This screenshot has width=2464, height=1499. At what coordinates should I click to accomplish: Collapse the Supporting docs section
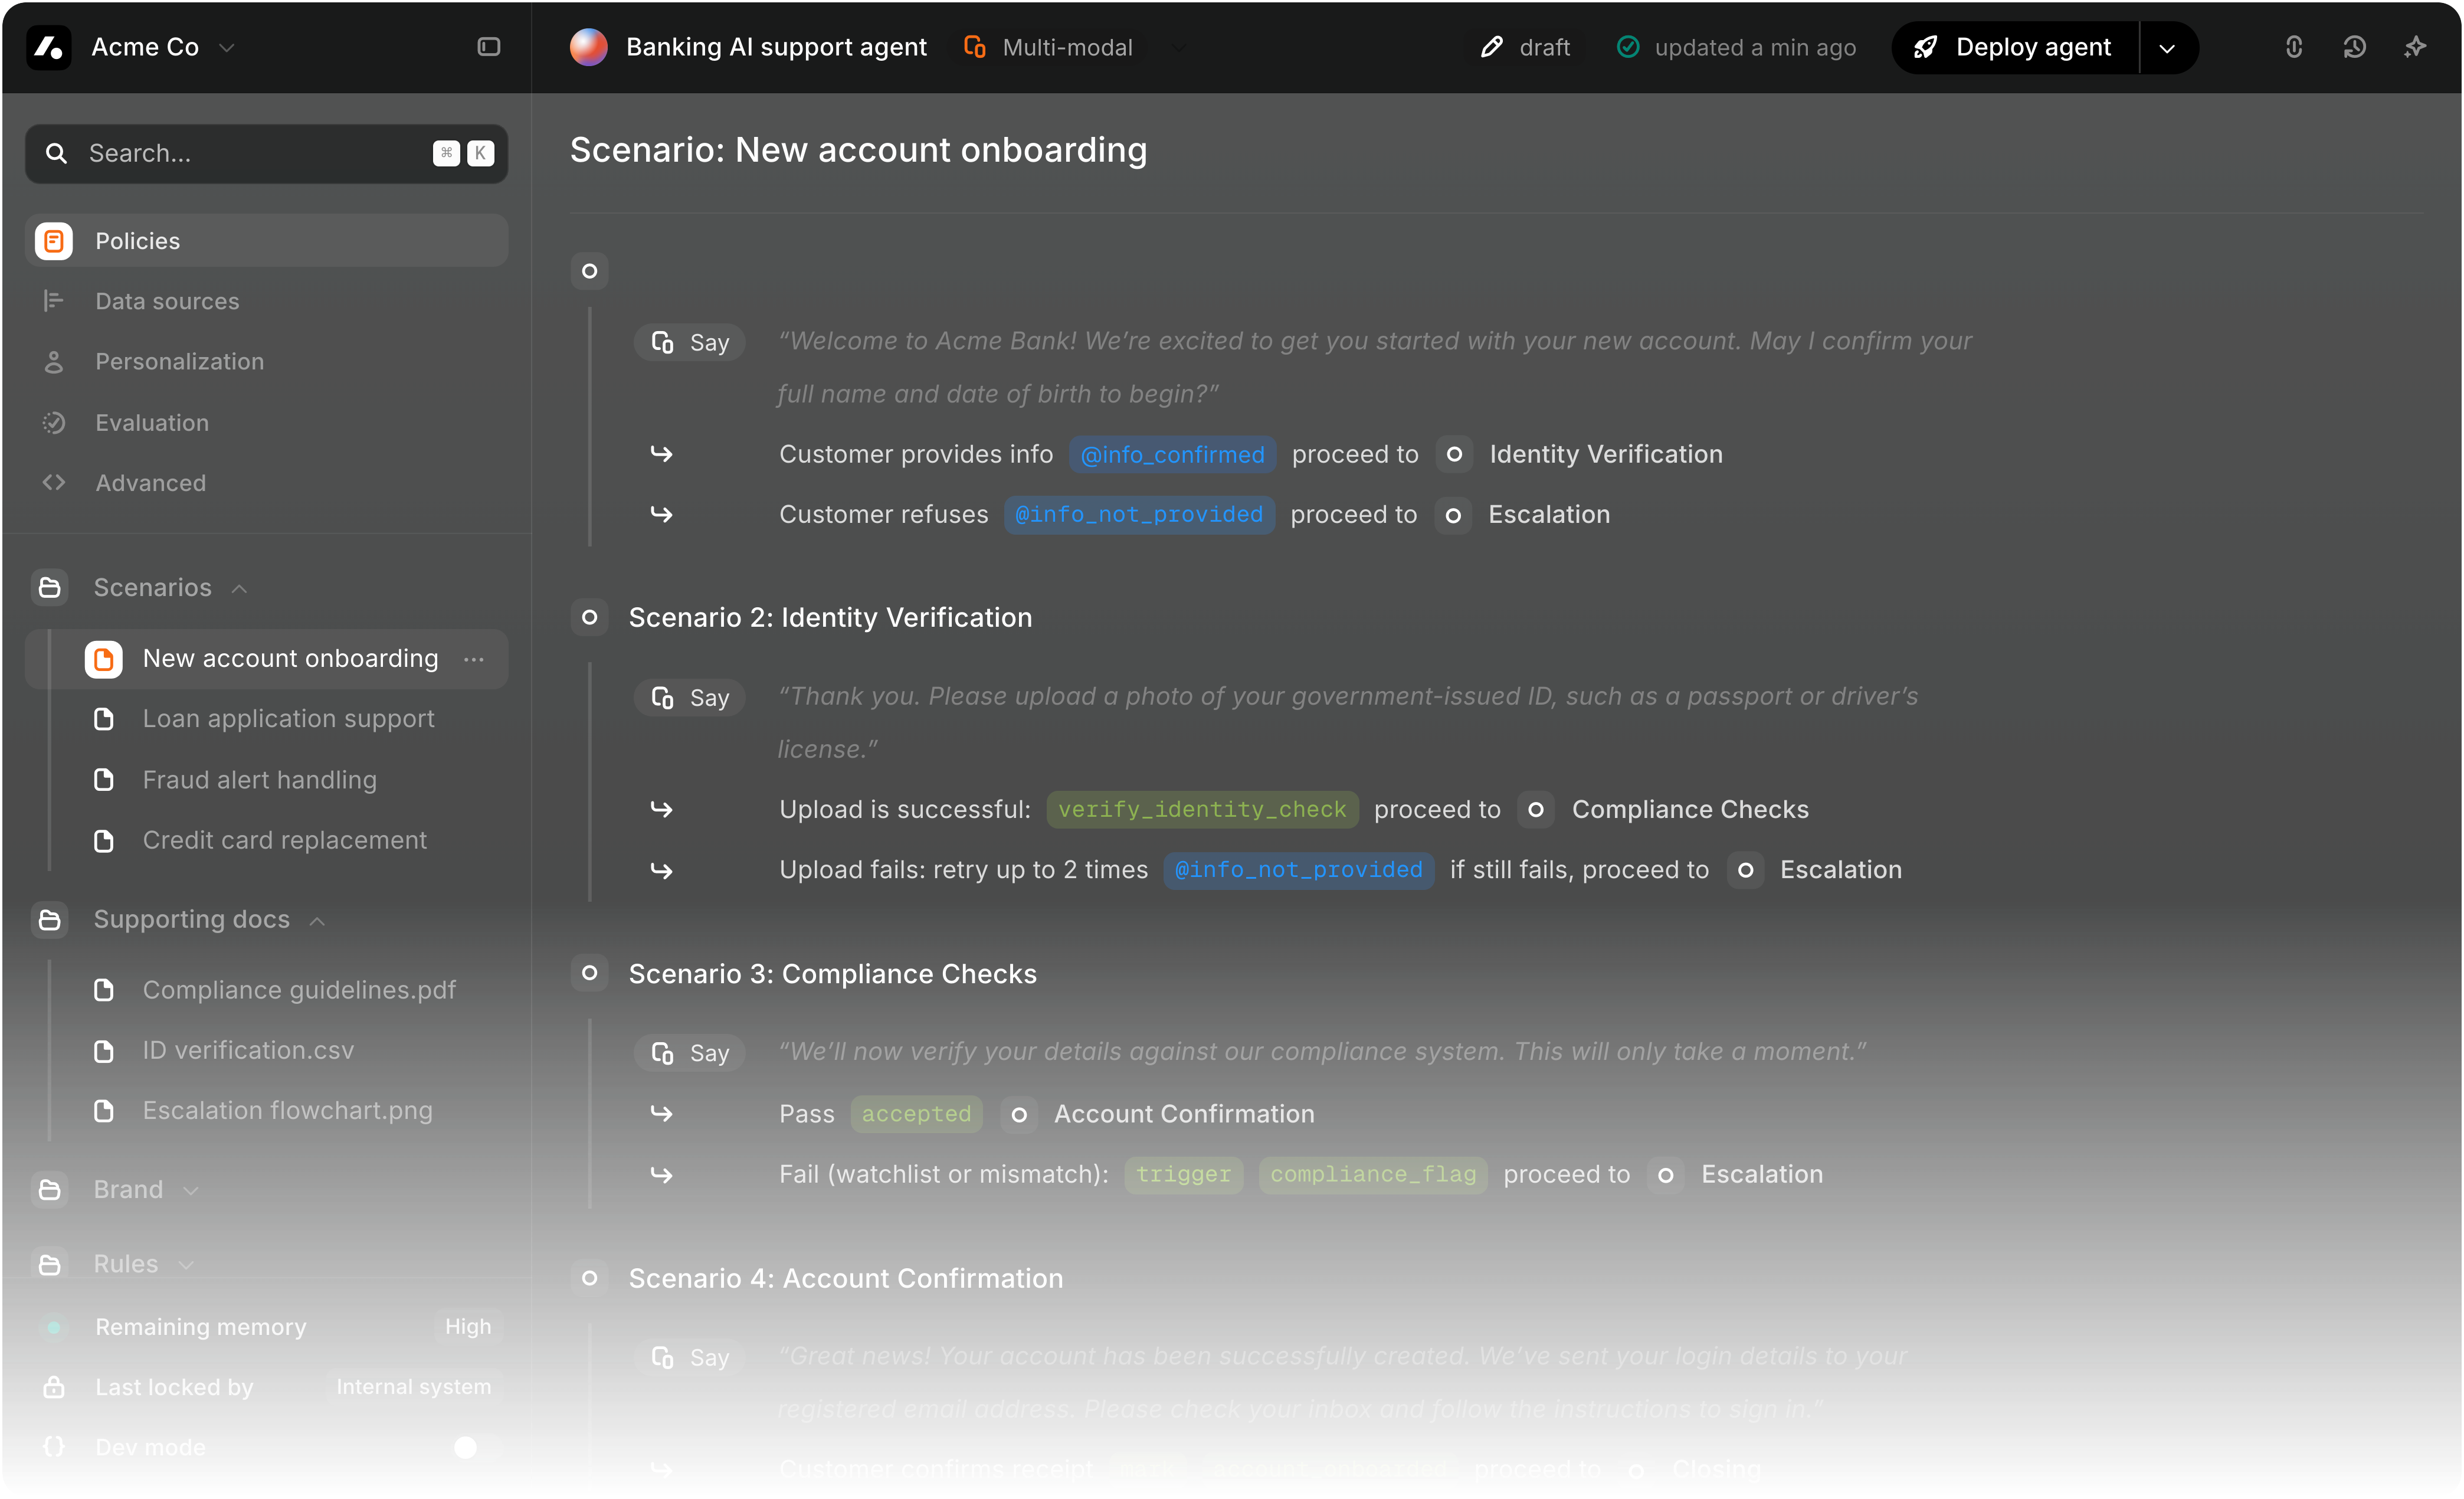[317, 920]
